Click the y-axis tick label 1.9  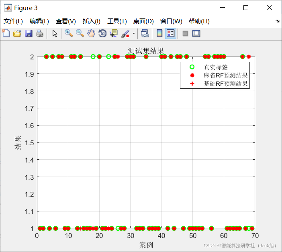click(29, 74)
